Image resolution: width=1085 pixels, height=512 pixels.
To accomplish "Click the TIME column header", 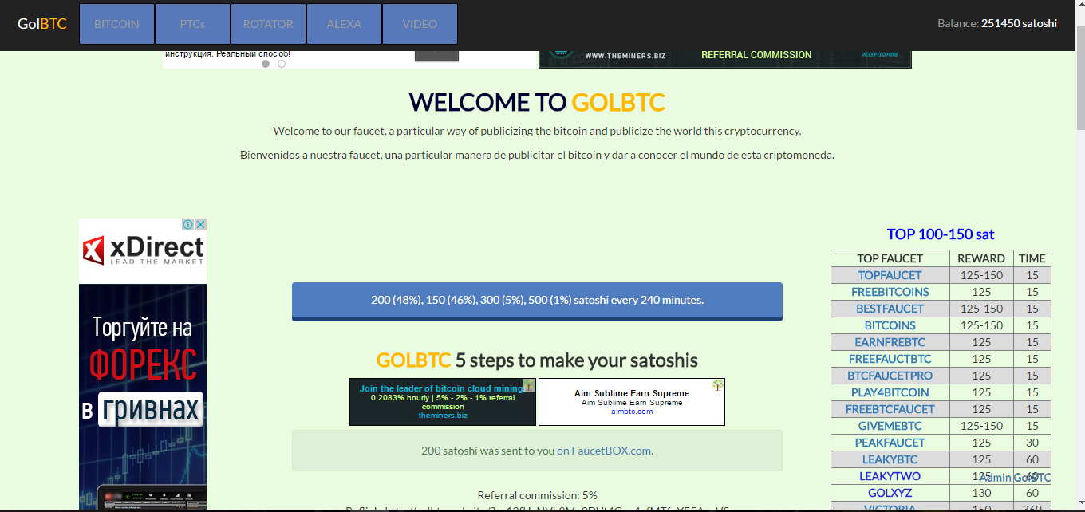I will (1032, 258).
